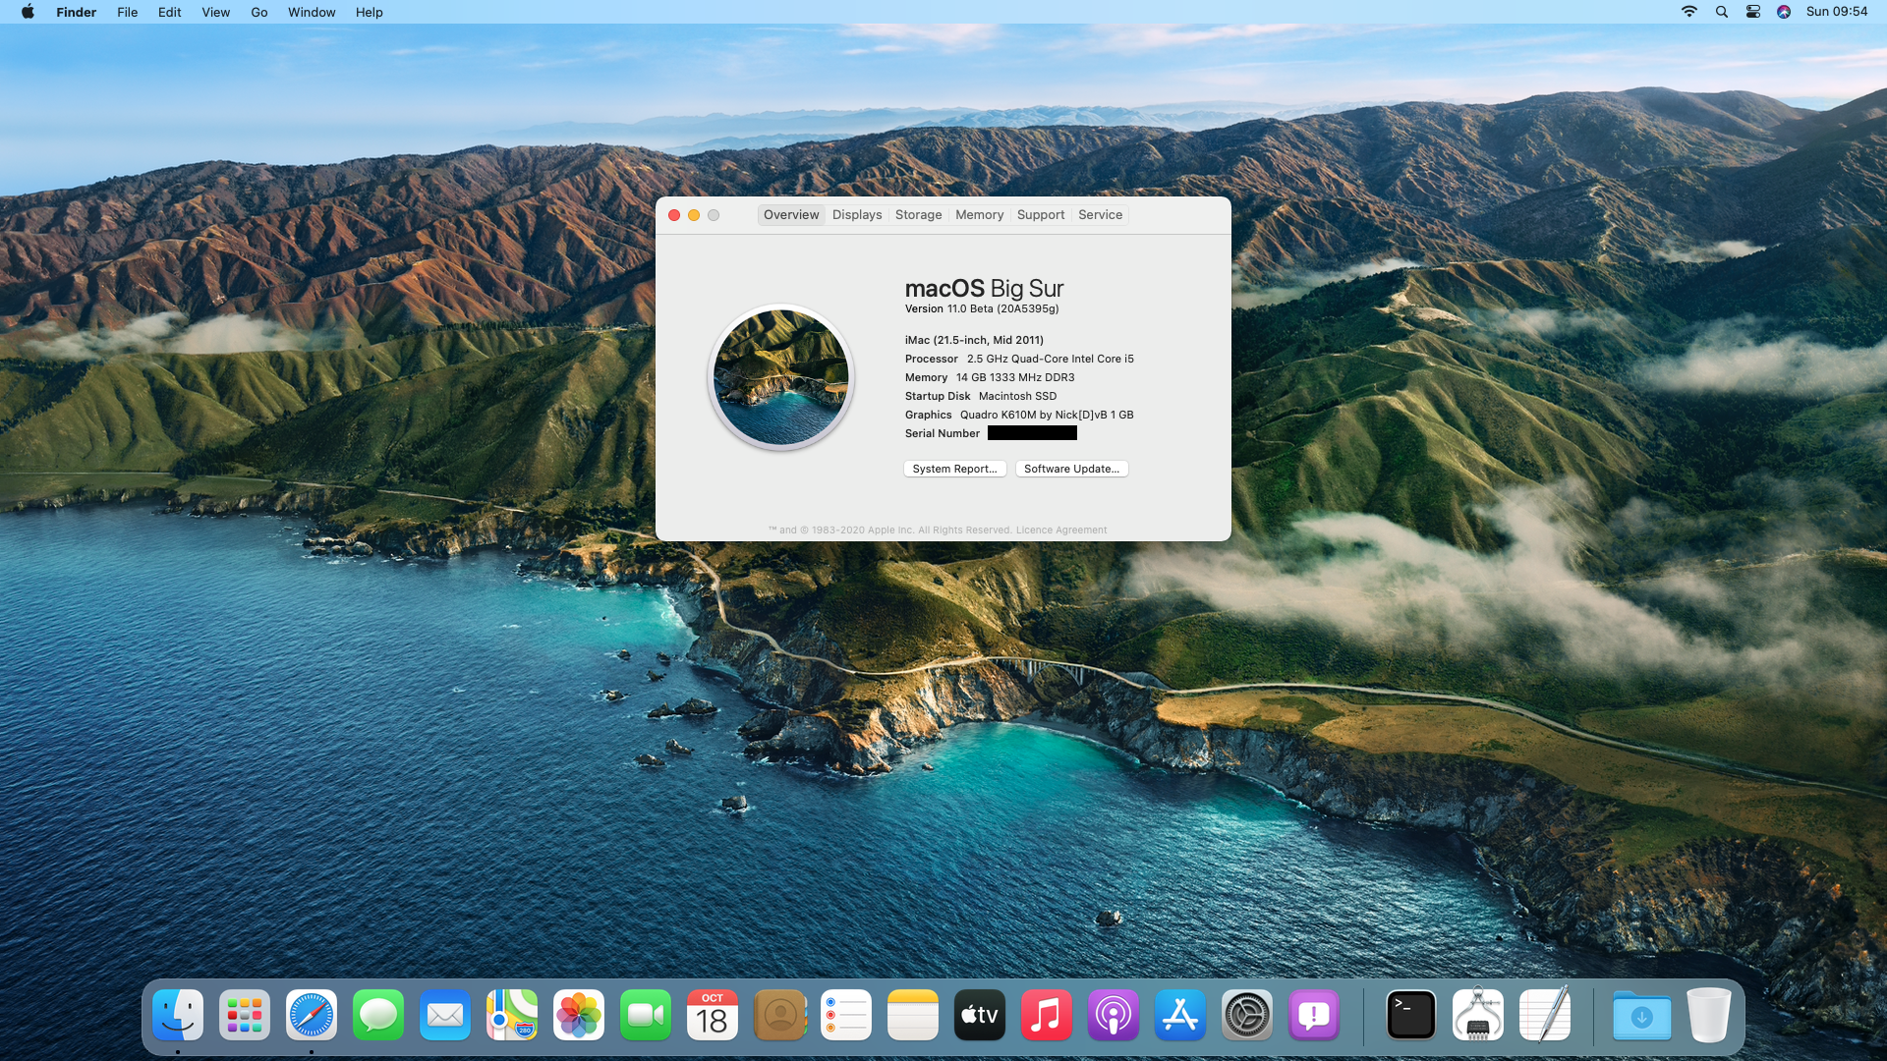Launch Music app from Dock
The width and height of the screenshot is (1887, 1061).
pos(1045,1016)
